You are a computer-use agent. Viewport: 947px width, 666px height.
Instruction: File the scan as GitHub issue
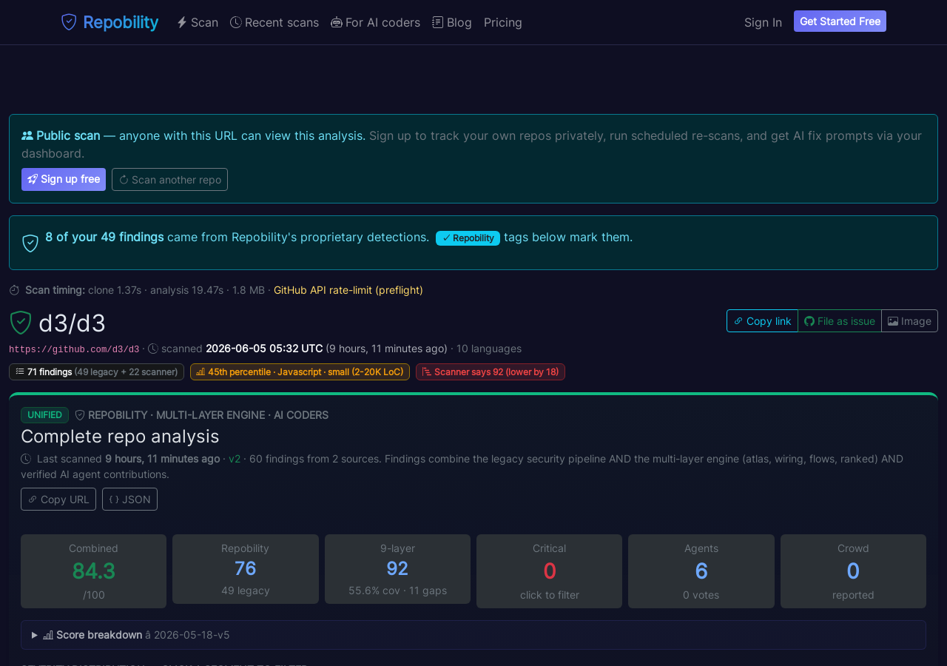[840, 320]
